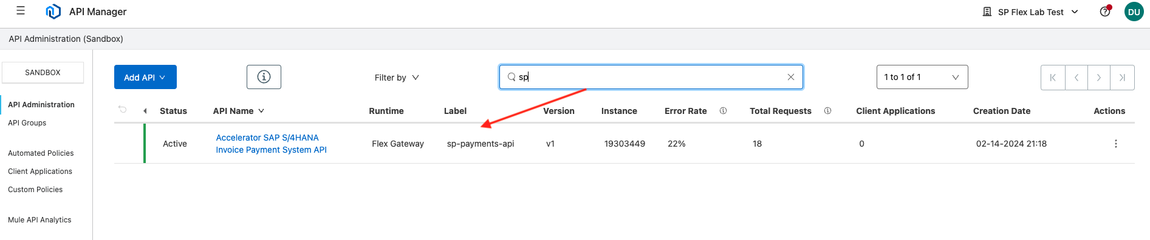The width and height of the screenshot is (1150, 240).
Task: Open the help question mark icon
Action: coord(1105,12)
